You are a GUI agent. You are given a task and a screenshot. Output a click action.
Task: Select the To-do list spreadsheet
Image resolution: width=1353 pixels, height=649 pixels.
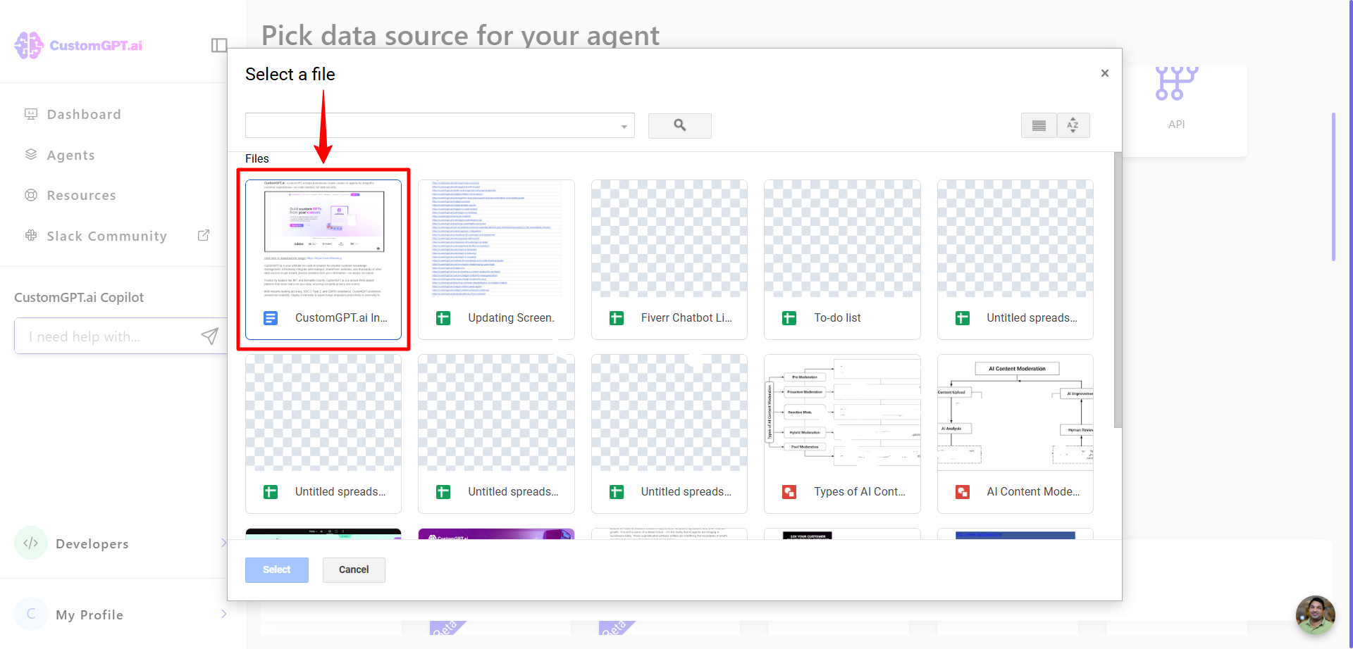[x=842, y=259]
